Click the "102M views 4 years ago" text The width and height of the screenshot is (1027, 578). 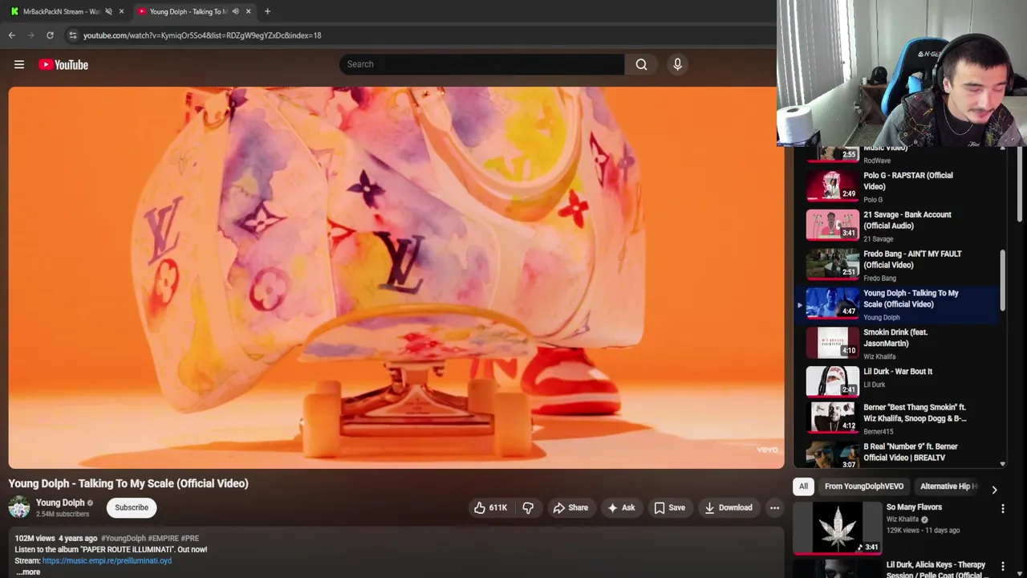[56, 538]
